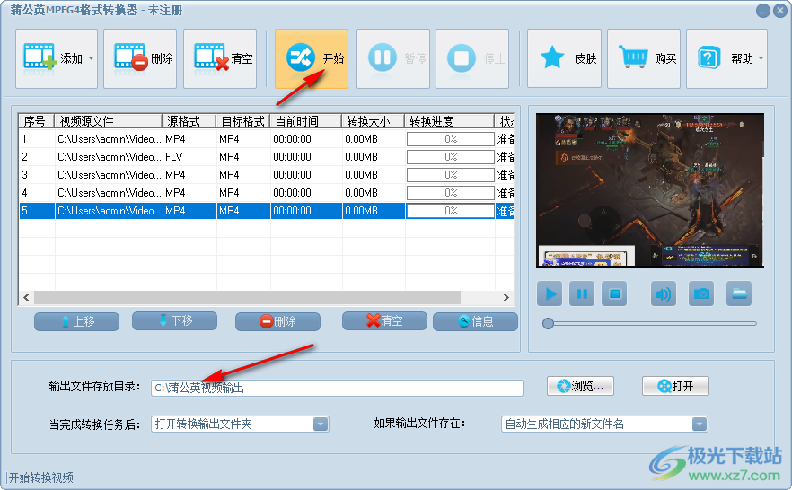Open the 当完成转换任务后 dropdown

click(240, 424)
